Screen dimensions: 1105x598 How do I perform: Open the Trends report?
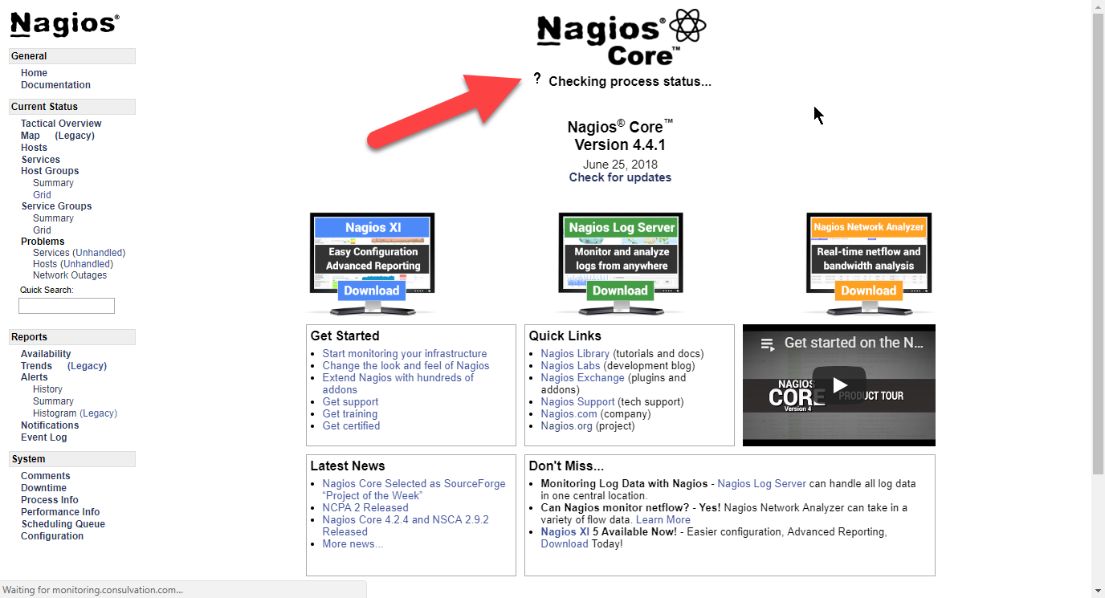coord(37,366)
